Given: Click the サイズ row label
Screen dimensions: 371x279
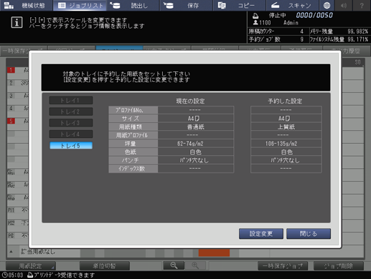Looking at the screenshot, I should point(133,119).
